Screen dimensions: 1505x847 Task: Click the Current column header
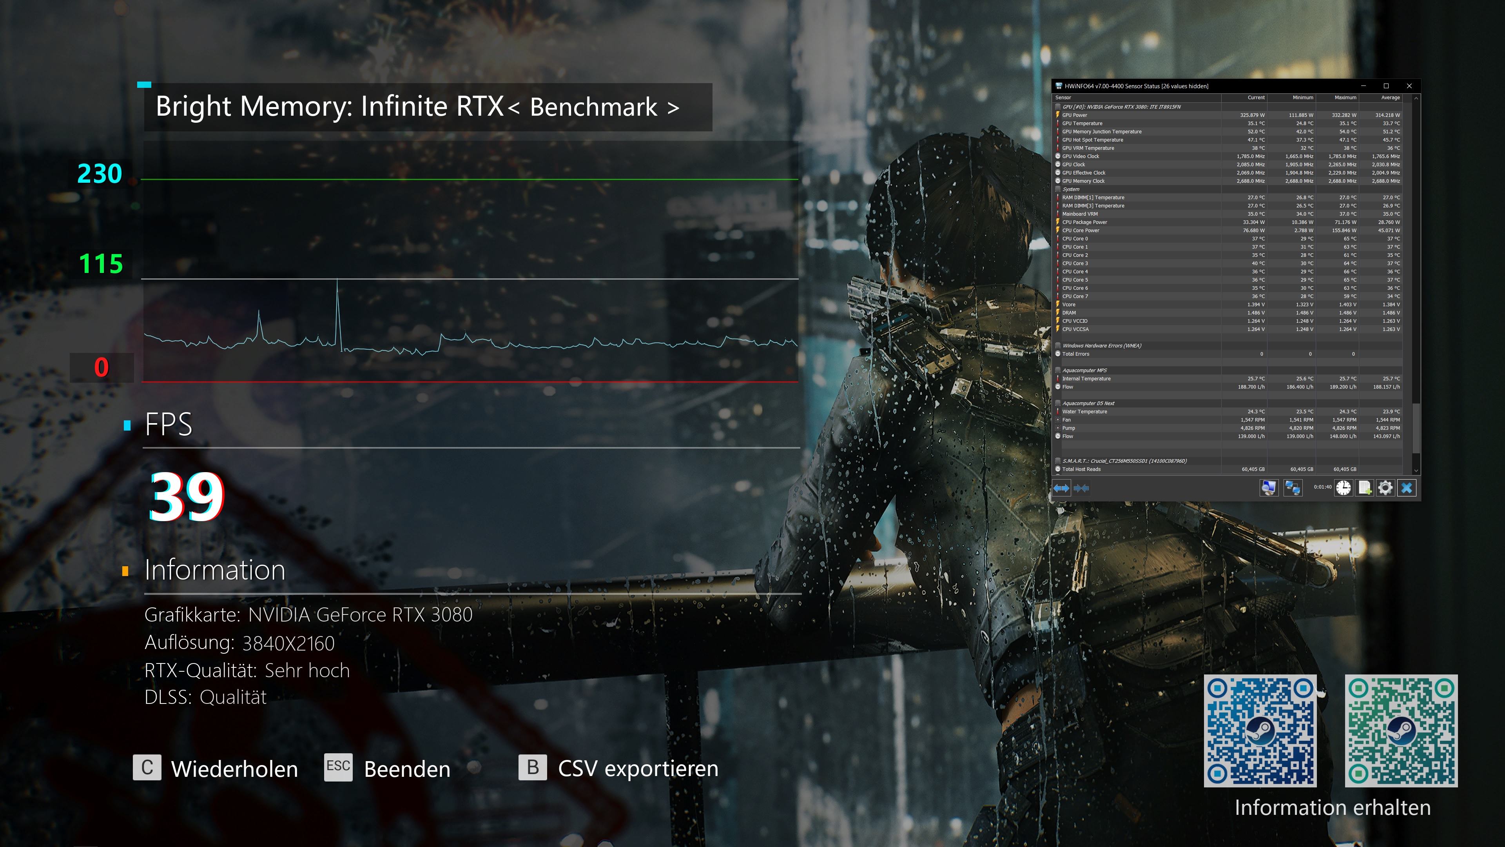pos(1244,98)
